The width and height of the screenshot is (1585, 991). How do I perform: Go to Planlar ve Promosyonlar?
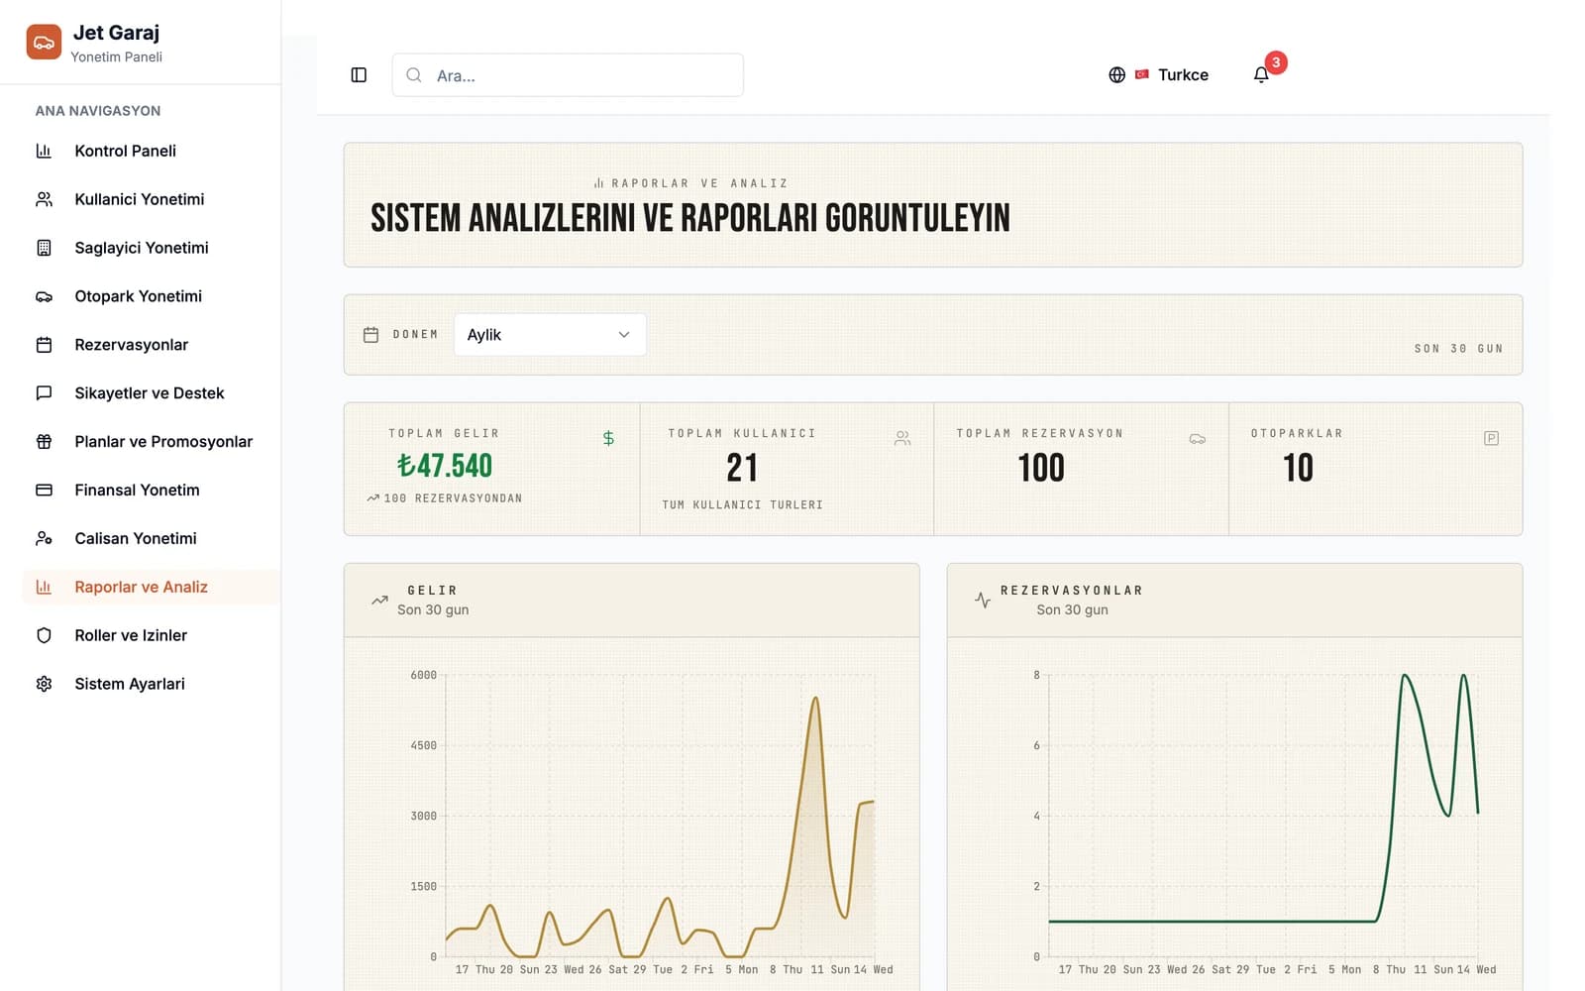tap(151, 442)
